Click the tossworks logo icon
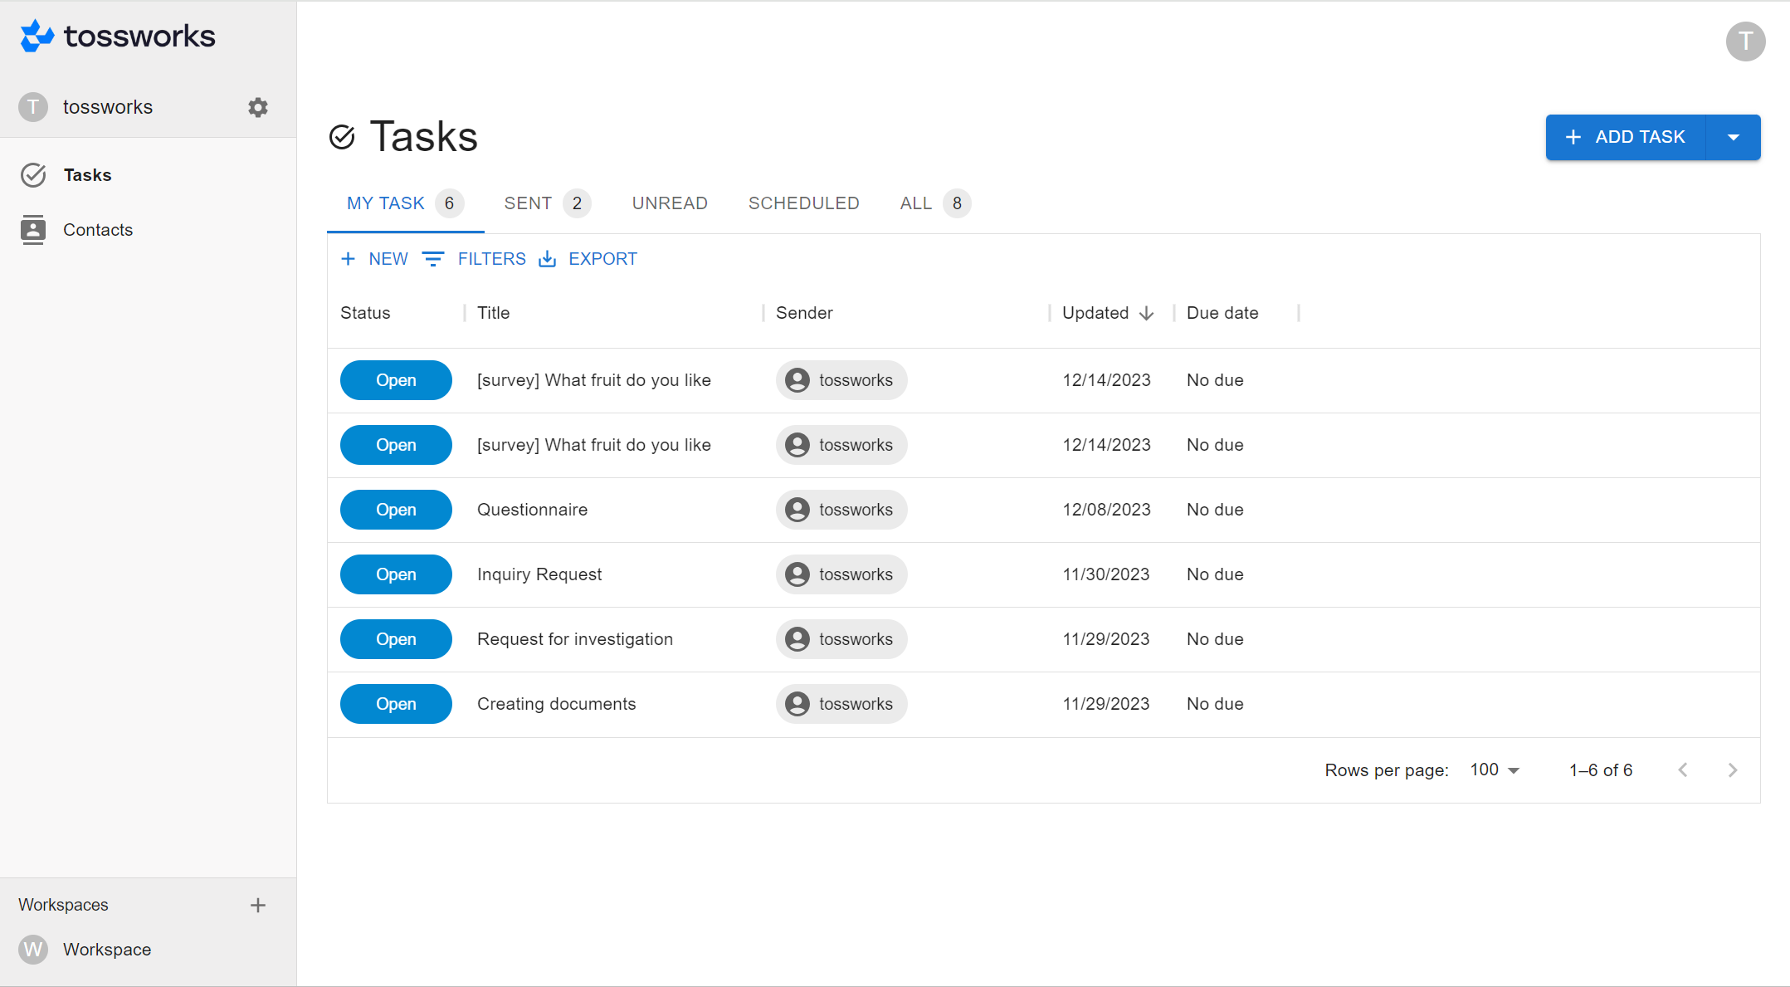Viewport: 1790px width, 987px height. (x=37, y=37)
